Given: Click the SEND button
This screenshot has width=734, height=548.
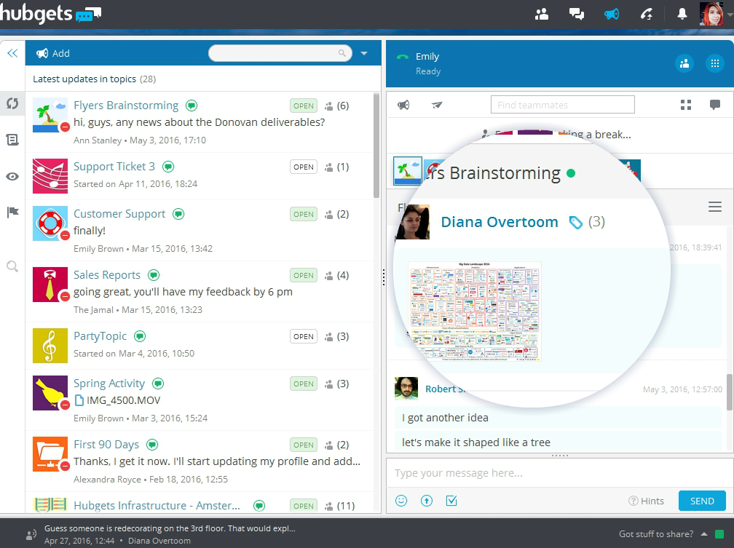Looking at the screenshot, I should pos(702,501).
